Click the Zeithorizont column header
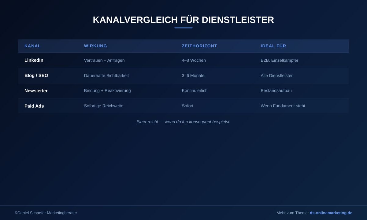Image resolution: width=367 pixels, height=220 pixels. point(199,46)
